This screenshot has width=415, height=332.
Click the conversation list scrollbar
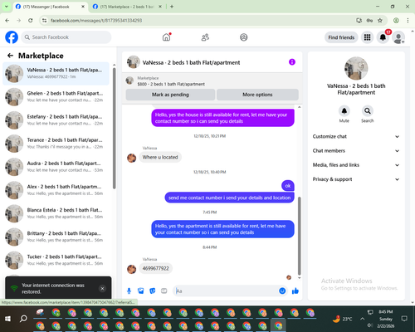(114, 129)
